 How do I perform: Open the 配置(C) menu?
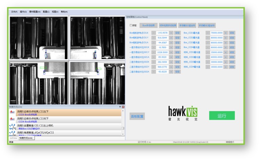pos(46,12)
